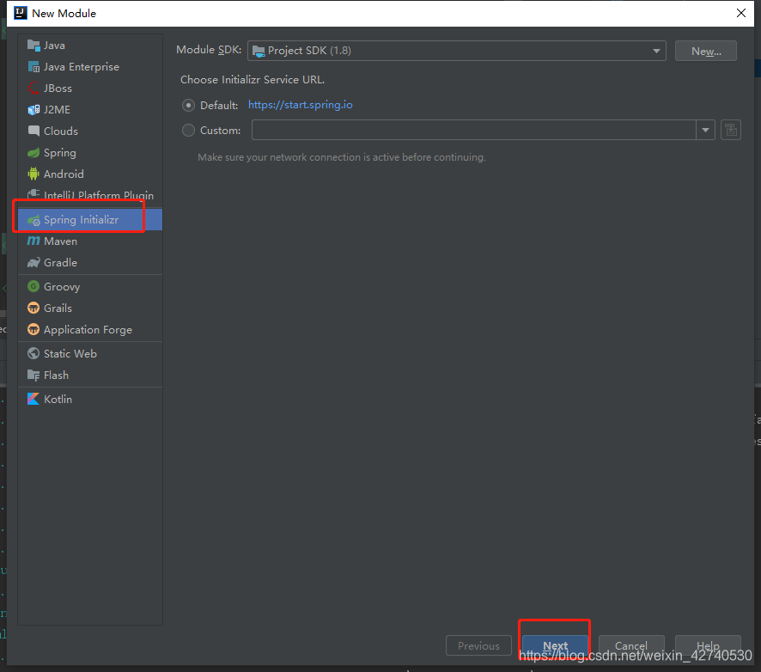Select the Default service URL radio
The width and height of the screenshot is (761, 672).
pyautogui.click(x=188, y=106)
